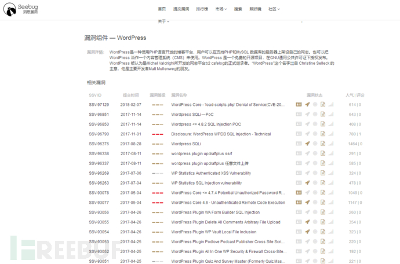Click the rocket icon in the SSV-93055 row
Viewport: 400px width, 264px height.
tap(307, 222)
